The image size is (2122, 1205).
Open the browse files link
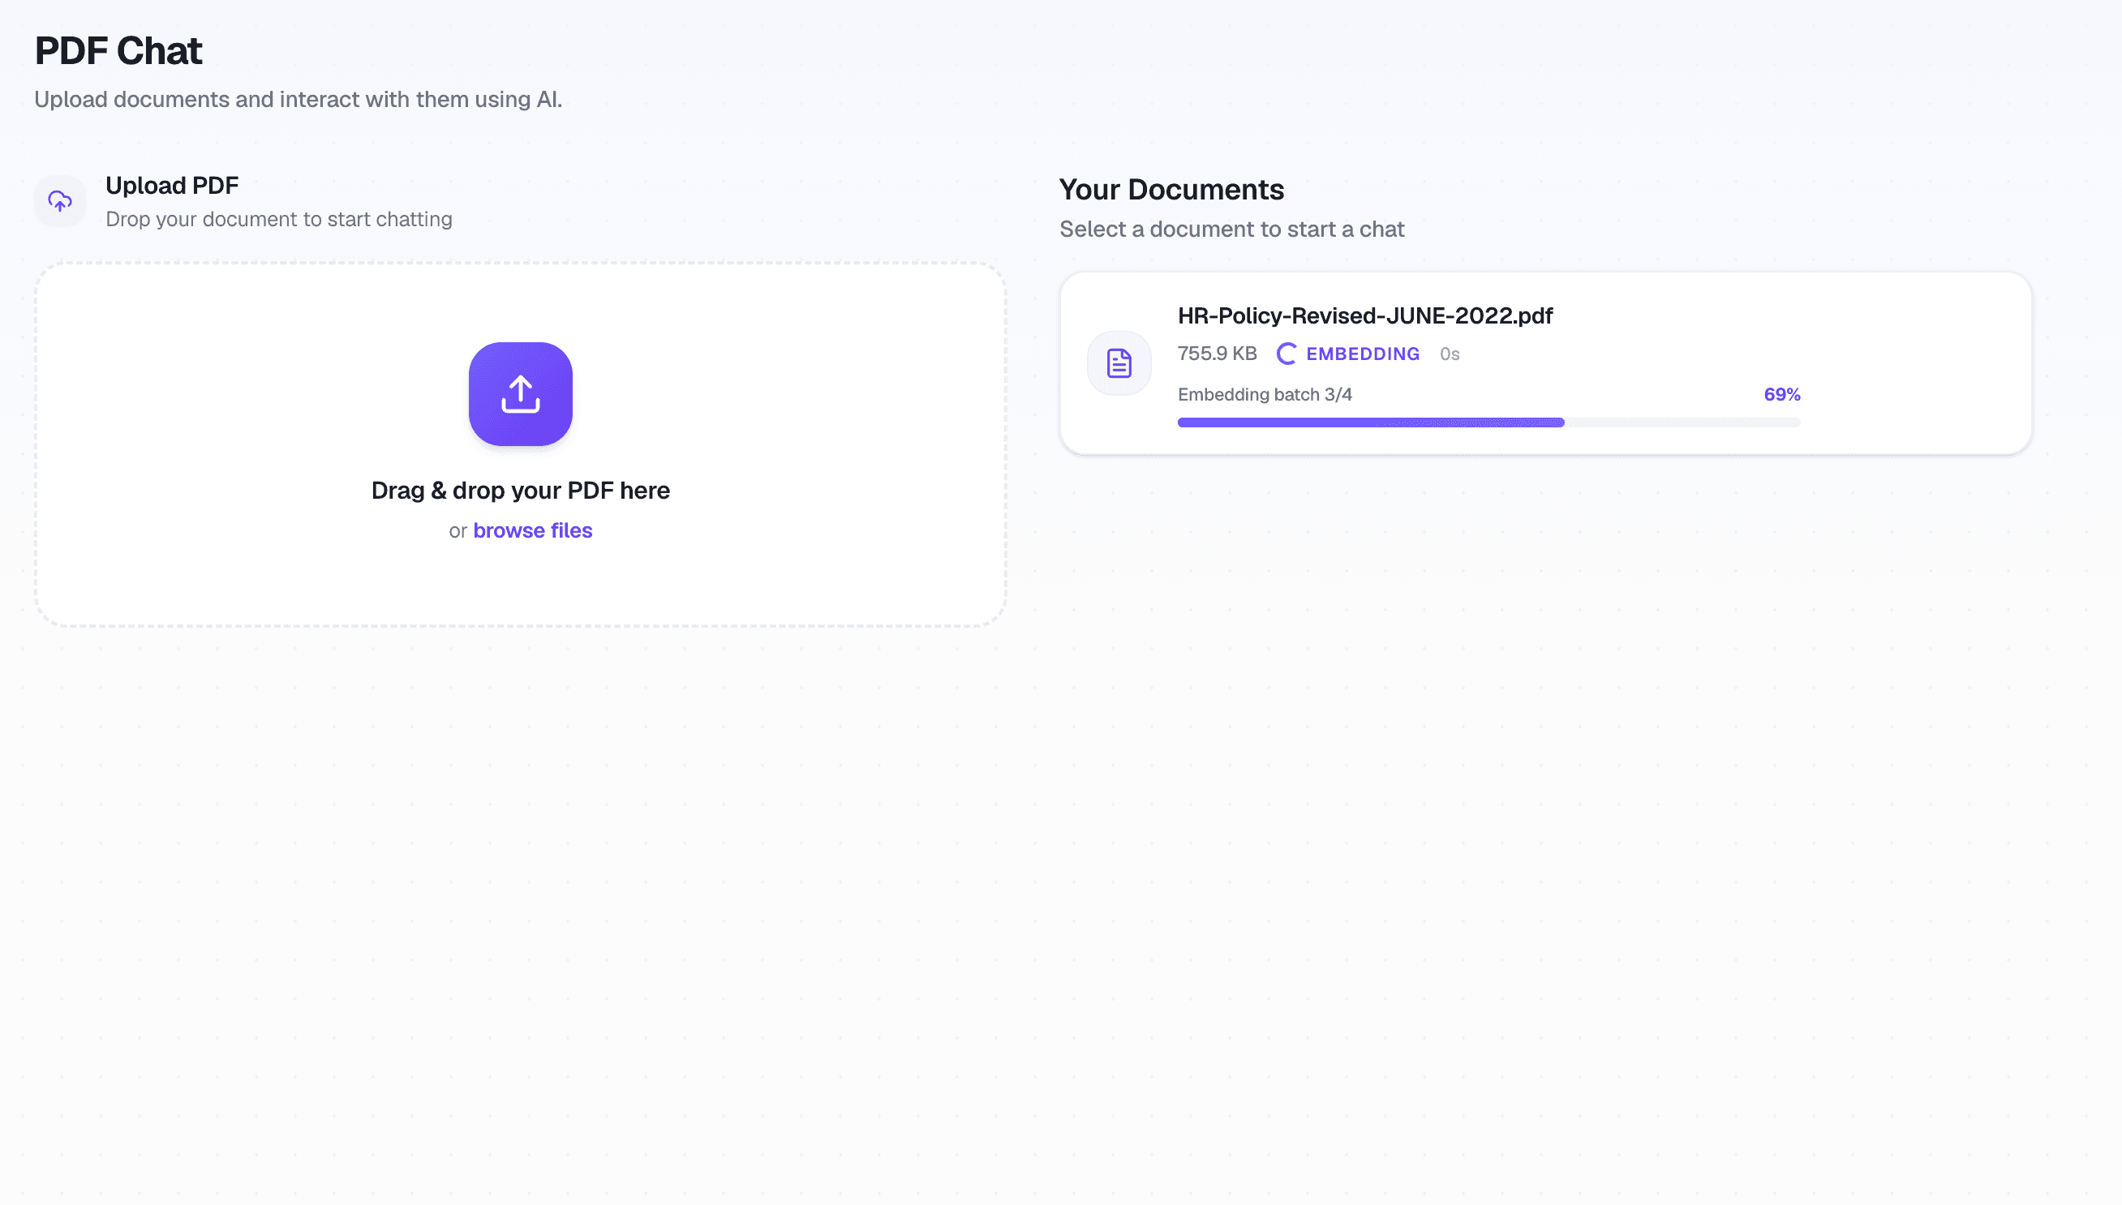click(532, 530)
